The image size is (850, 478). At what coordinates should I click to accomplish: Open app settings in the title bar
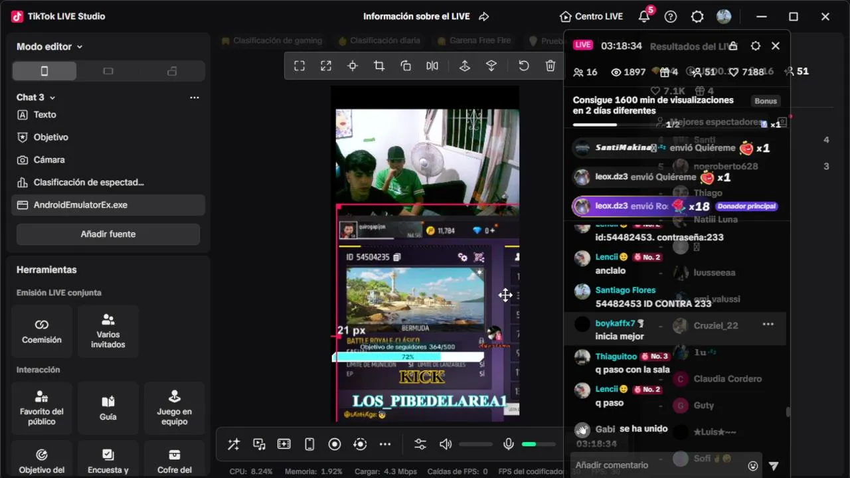[697, 17]
